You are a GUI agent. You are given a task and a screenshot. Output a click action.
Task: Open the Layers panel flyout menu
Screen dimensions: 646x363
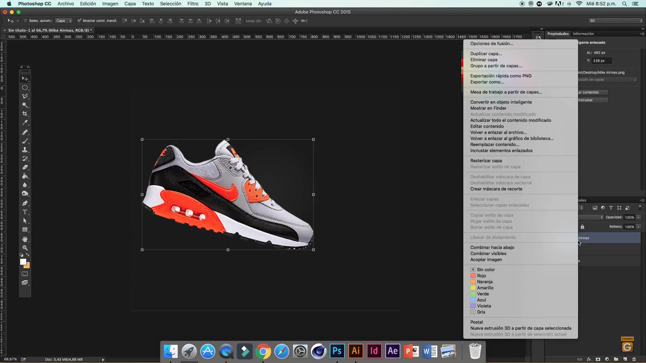(x=642, y=200)
